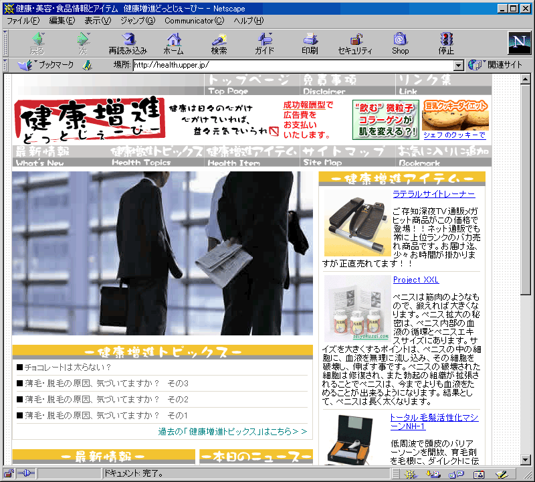Image resolution: width=535 pixels, height=482 pixels.
Task: Open the 編集(E) menu
Action: pyautogui.click(x=62, y=21)
